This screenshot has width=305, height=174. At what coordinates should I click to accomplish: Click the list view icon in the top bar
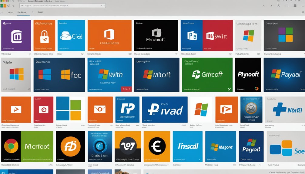point(295,5)
